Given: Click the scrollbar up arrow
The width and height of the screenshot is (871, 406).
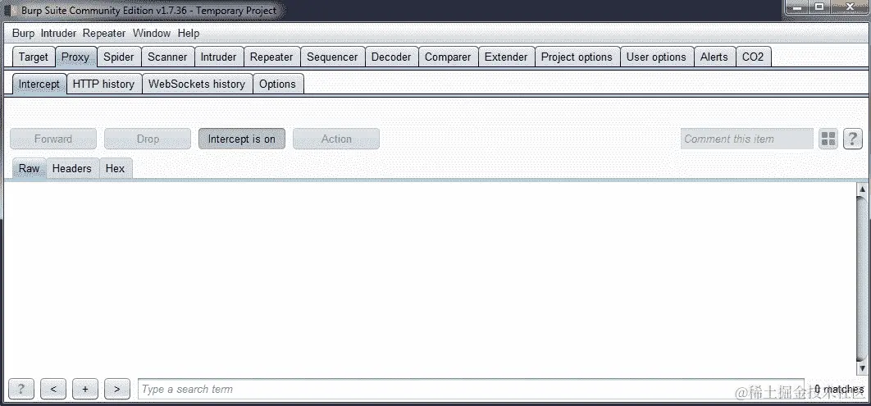Looking at the screenshot, I should pos(862,189).
